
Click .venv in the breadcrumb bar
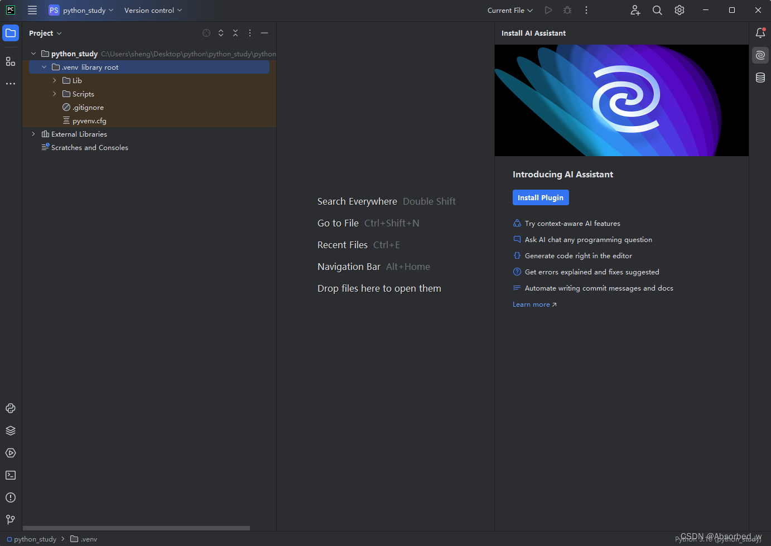pos(84,539)
